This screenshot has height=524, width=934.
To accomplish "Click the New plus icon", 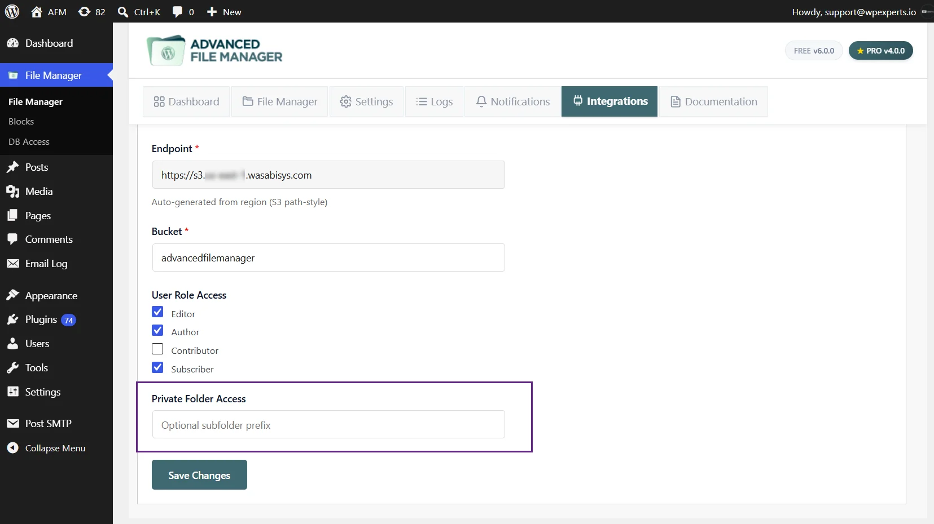I will point(212,12).
